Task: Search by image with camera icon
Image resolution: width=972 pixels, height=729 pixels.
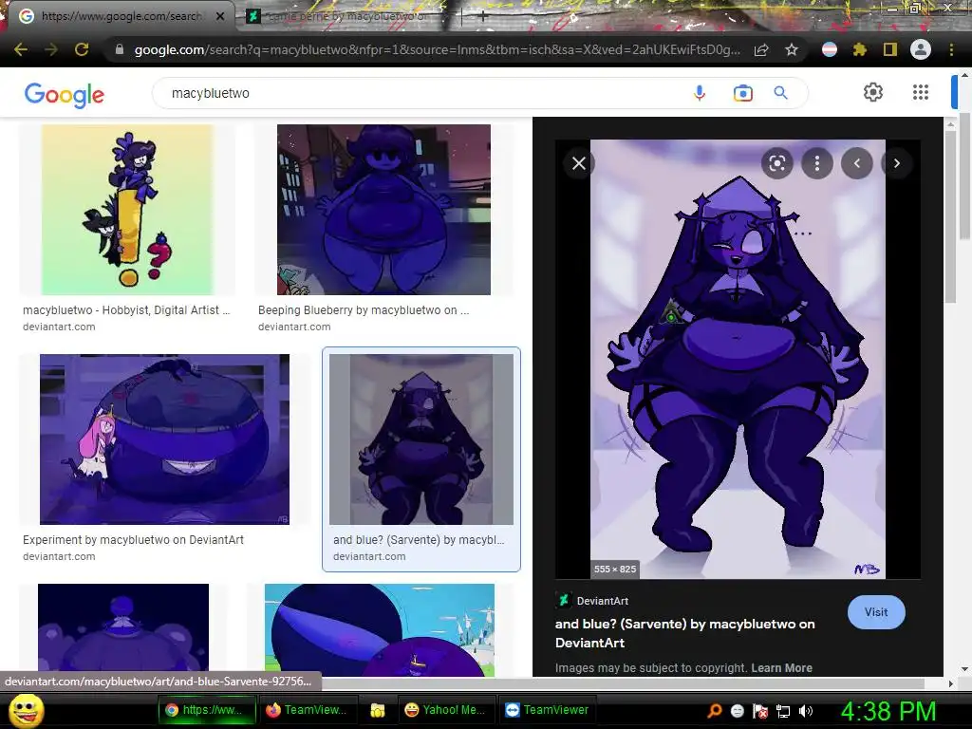Action: [x=742, y=93]
